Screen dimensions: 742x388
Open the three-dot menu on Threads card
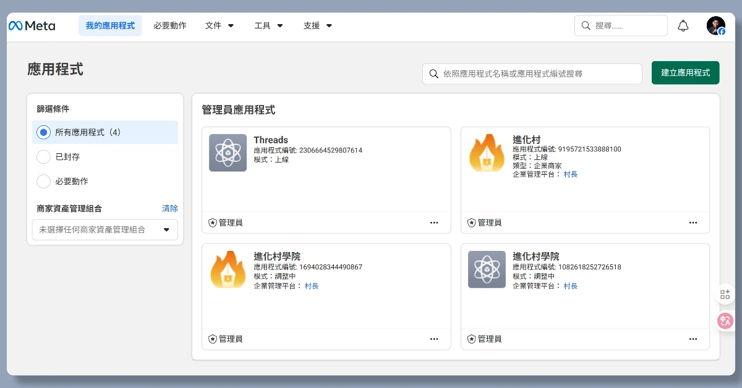(434, 222)
